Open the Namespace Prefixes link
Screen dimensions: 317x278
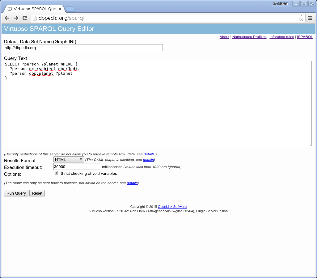pyautogui.click(x=249, y=37)
